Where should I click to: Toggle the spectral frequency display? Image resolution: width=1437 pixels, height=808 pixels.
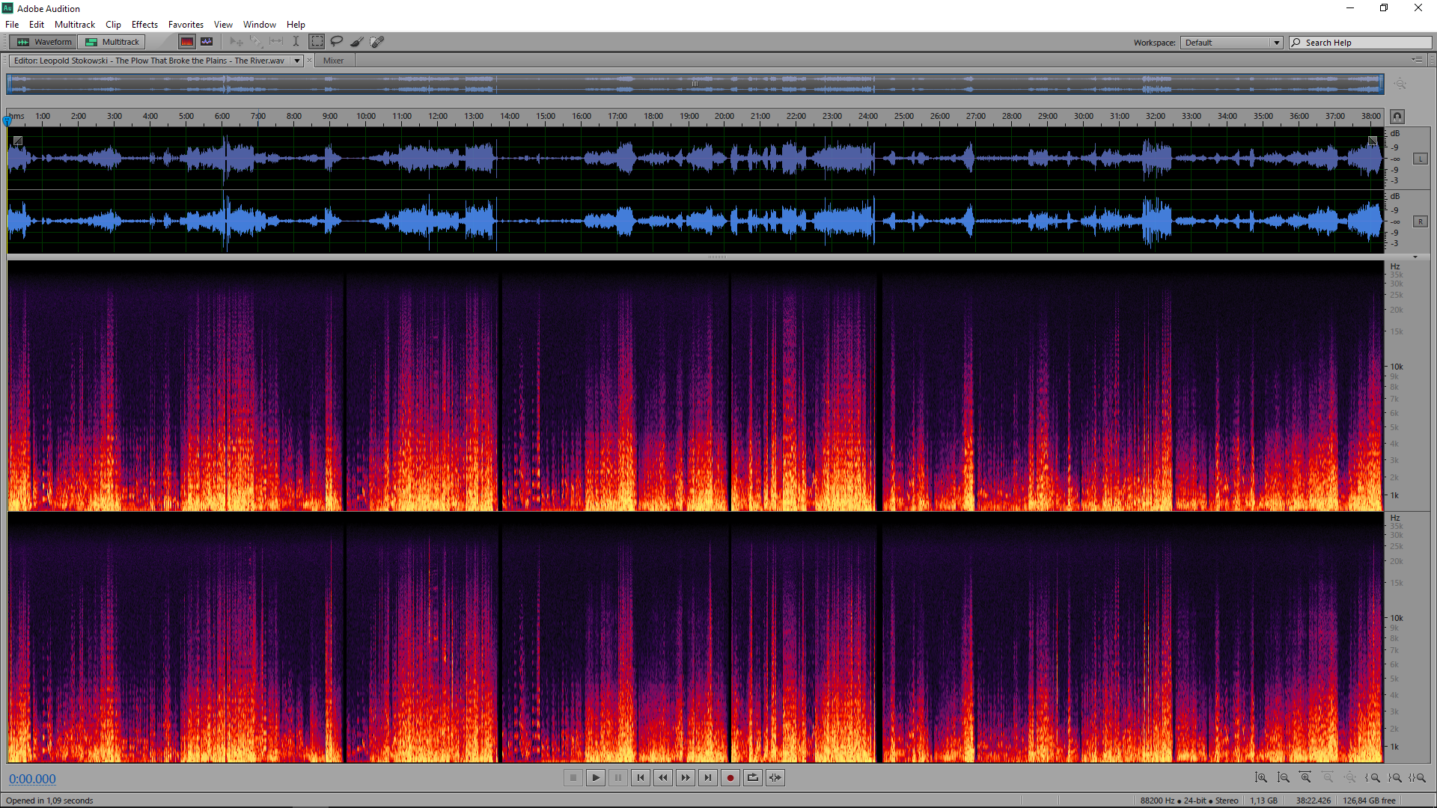(187, 42)
